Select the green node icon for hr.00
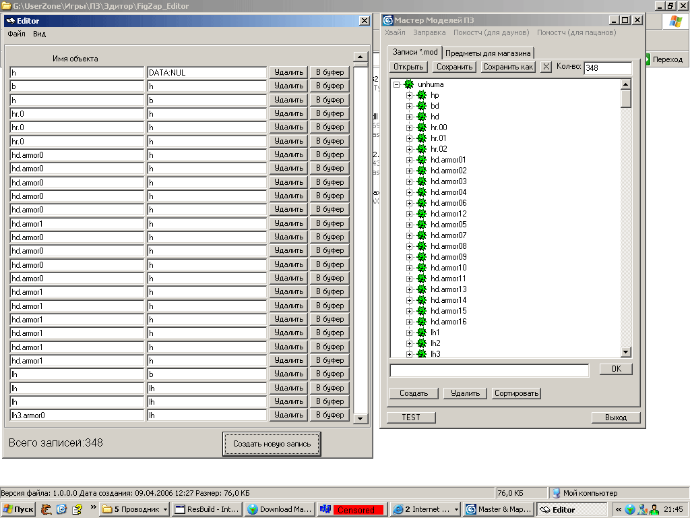 pos(422,127)
